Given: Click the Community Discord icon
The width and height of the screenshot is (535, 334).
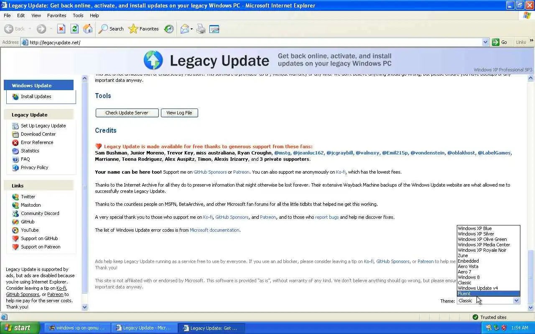Looking at the screenshot, I should pyautogui.click(x=15, y=213).
